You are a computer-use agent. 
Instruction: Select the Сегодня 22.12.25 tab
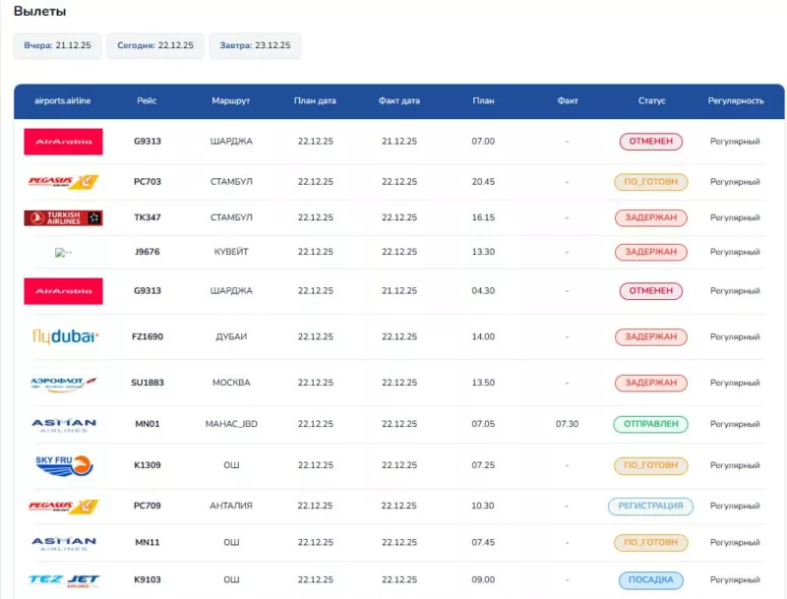pyautogui.click(x=154, y=45)
